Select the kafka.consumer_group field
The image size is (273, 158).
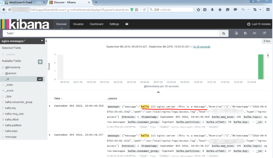tap(19, 102)
